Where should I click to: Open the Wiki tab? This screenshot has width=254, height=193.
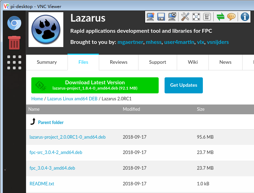tap(193, 62)
